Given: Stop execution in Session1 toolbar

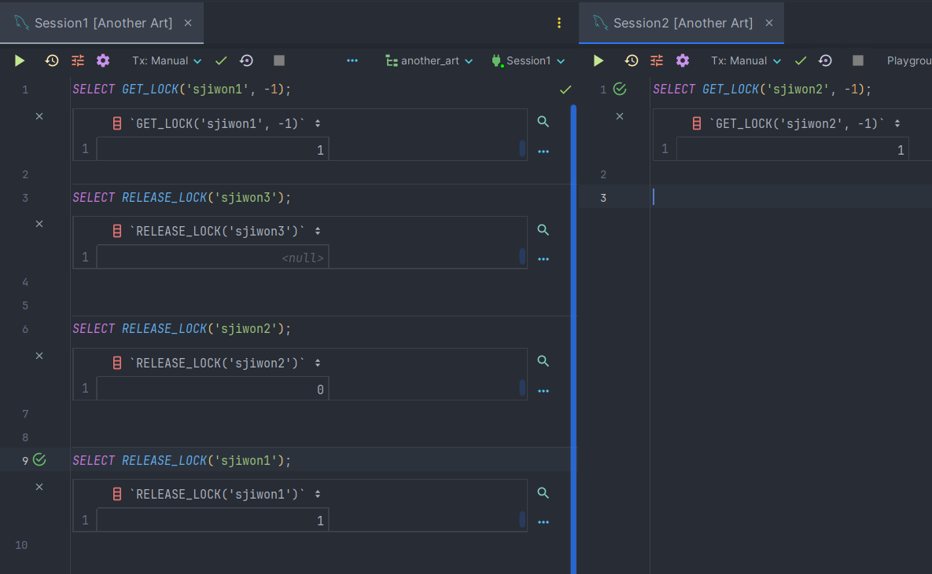Looking at the screenshot, I should pyautogui.click(x=278, y=60).
